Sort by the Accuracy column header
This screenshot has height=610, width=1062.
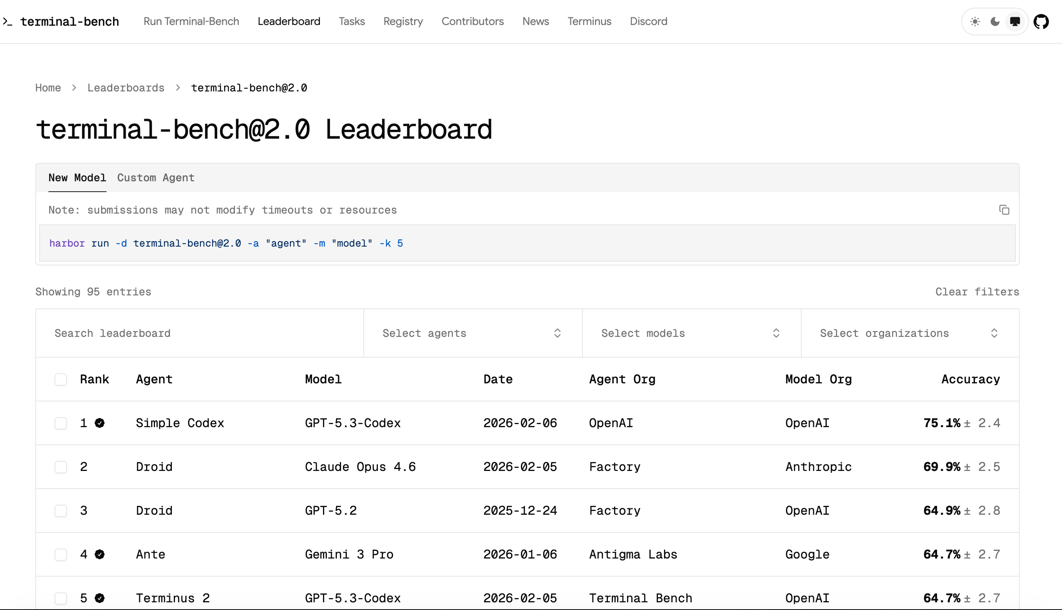[x=970, y=380]
